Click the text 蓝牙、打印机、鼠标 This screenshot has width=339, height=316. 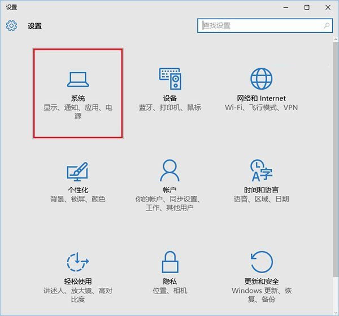pyautogui.click(x=170, y=108)
